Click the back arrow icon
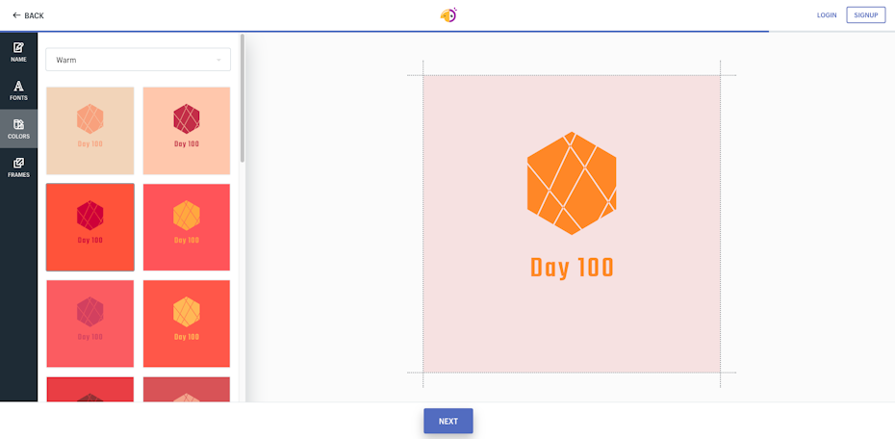Viewport: 895px width, 439px height. click(16, 15)
